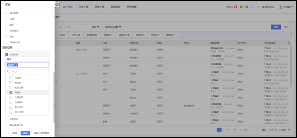Viewport: 297px width, 138px height.
Task: Open the 20条/页 page size dropdown
Action: click(x=284, y=130)
